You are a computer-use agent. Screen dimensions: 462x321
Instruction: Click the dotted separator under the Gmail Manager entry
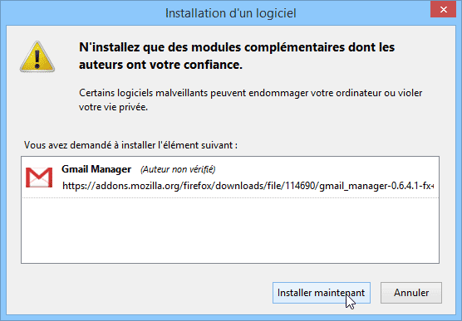pyautogui.click(x=230, y=197)
